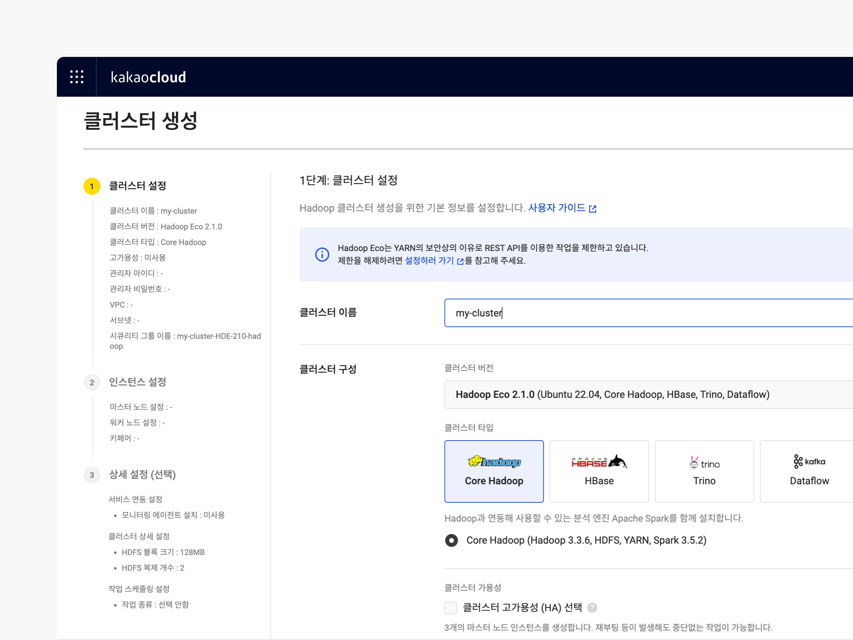Viewport: 853px width, 640px height.
Task: Click 작업 스케줄링 설정 heading
Action: pyautogui.click(x=139, y=589)
